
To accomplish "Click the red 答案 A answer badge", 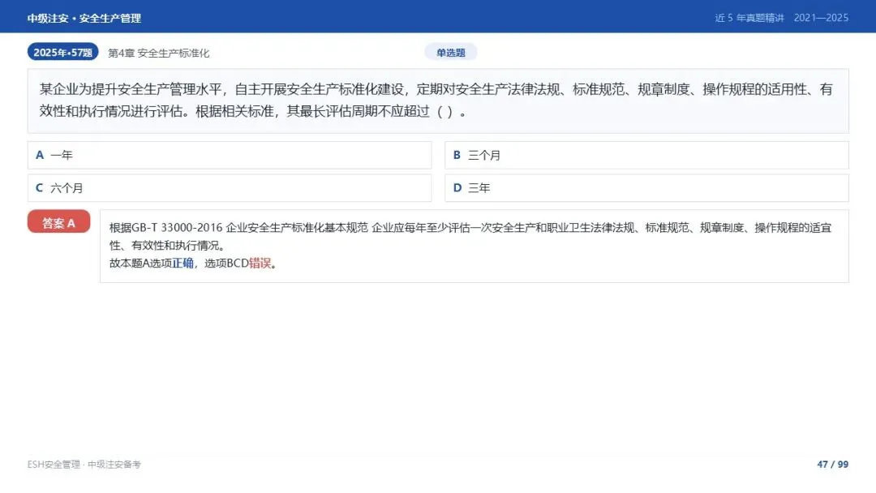I will click(x=58, y=223).
